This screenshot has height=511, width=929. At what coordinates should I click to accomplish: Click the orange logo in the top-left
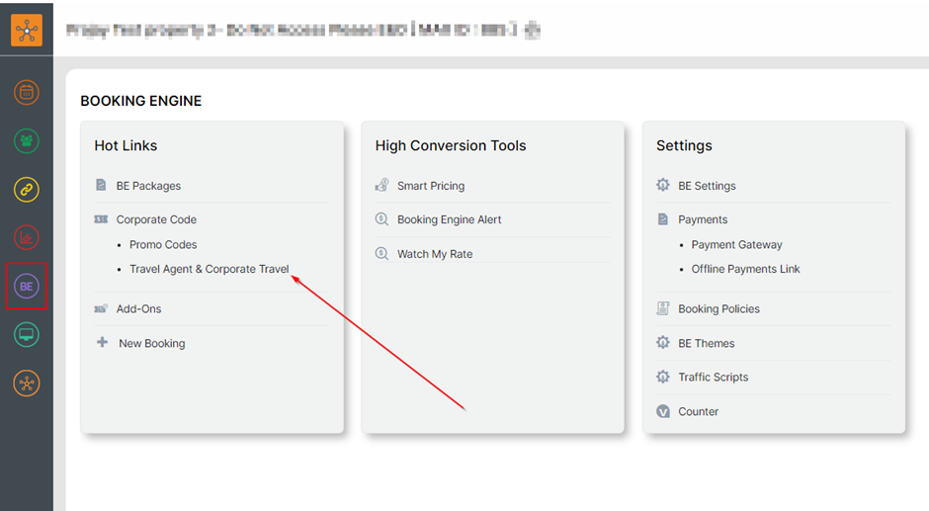point(27,30)
